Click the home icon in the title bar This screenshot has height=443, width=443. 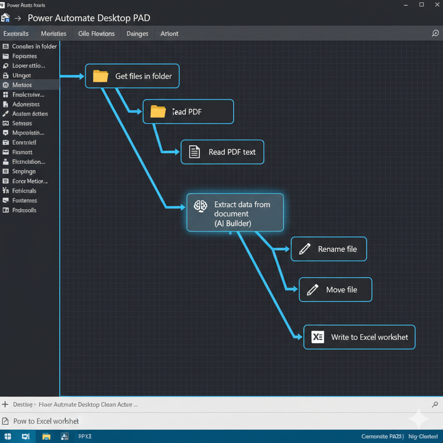[6, 18]
